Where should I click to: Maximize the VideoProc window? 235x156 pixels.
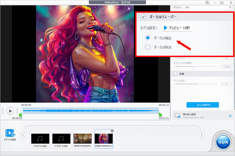pos(222,3)
